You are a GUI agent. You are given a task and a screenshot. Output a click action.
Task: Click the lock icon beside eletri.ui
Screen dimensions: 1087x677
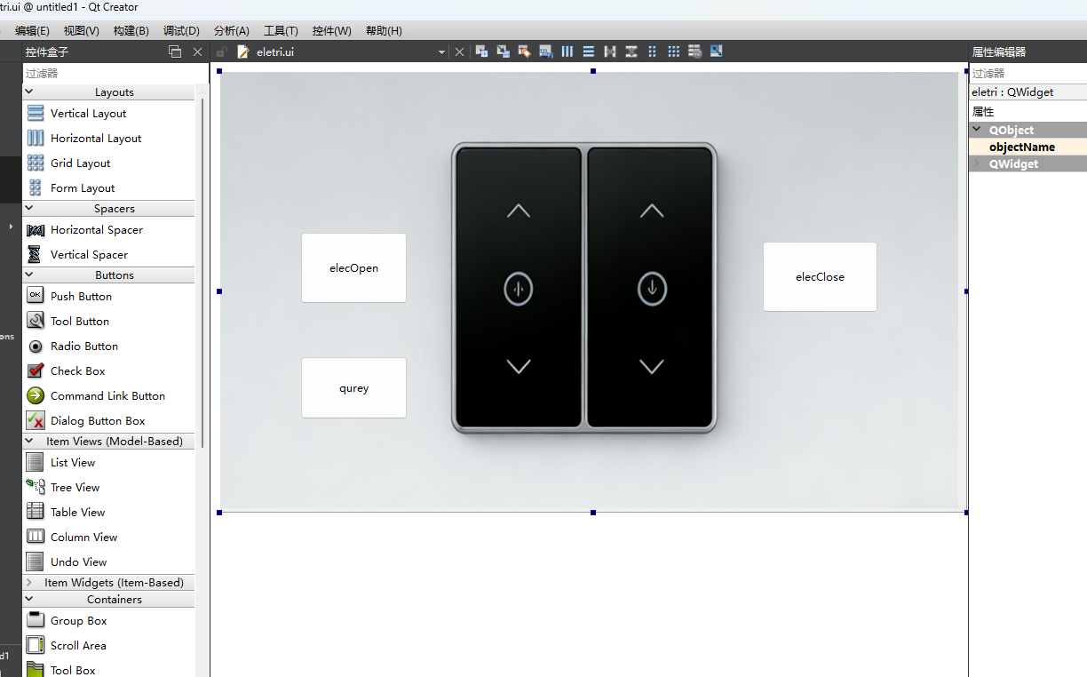point(222,52)
